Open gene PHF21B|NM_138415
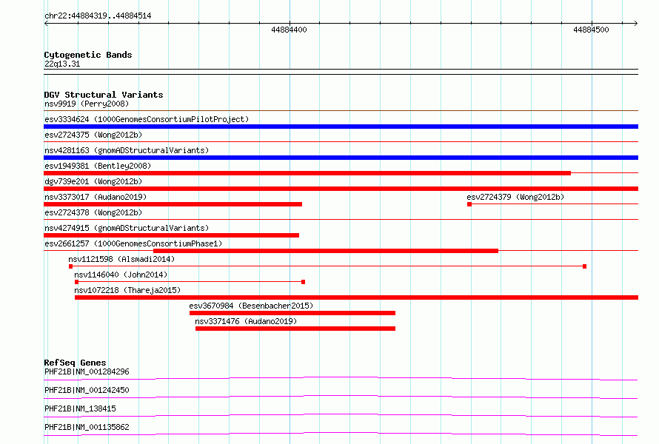Viewport: 659px width, 444px height. [x=80, y=408]
